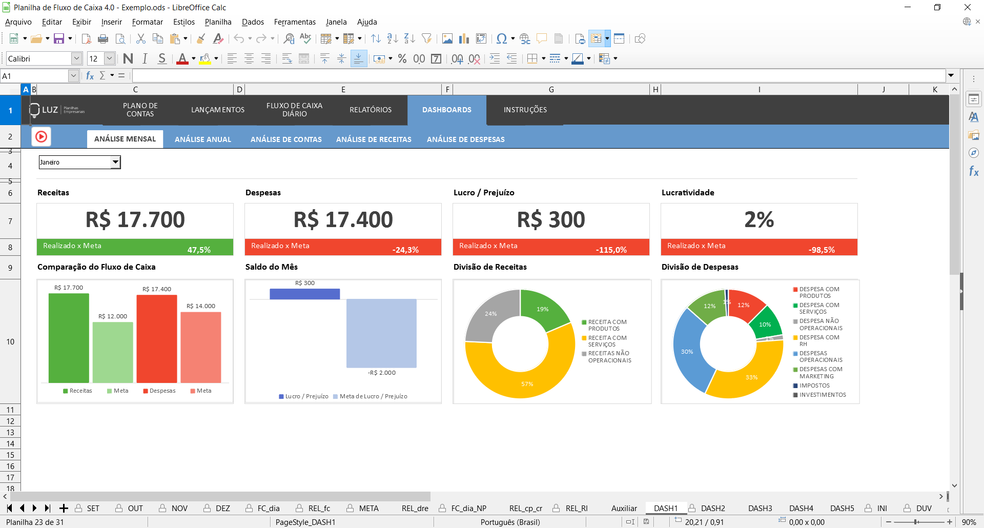Toggle bold formatting (N button)
984x528 pixels.
tap(128, 59)
